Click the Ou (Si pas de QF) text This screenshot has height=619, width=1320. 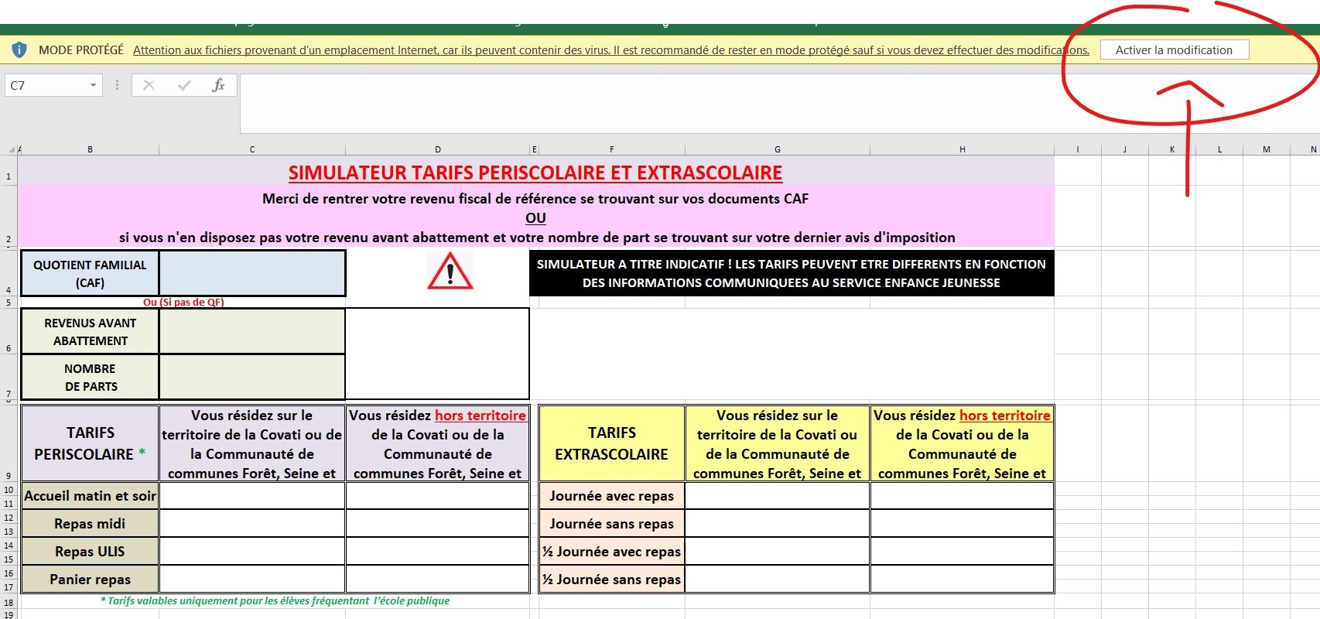pyautogui.click(x=183, y=303)
